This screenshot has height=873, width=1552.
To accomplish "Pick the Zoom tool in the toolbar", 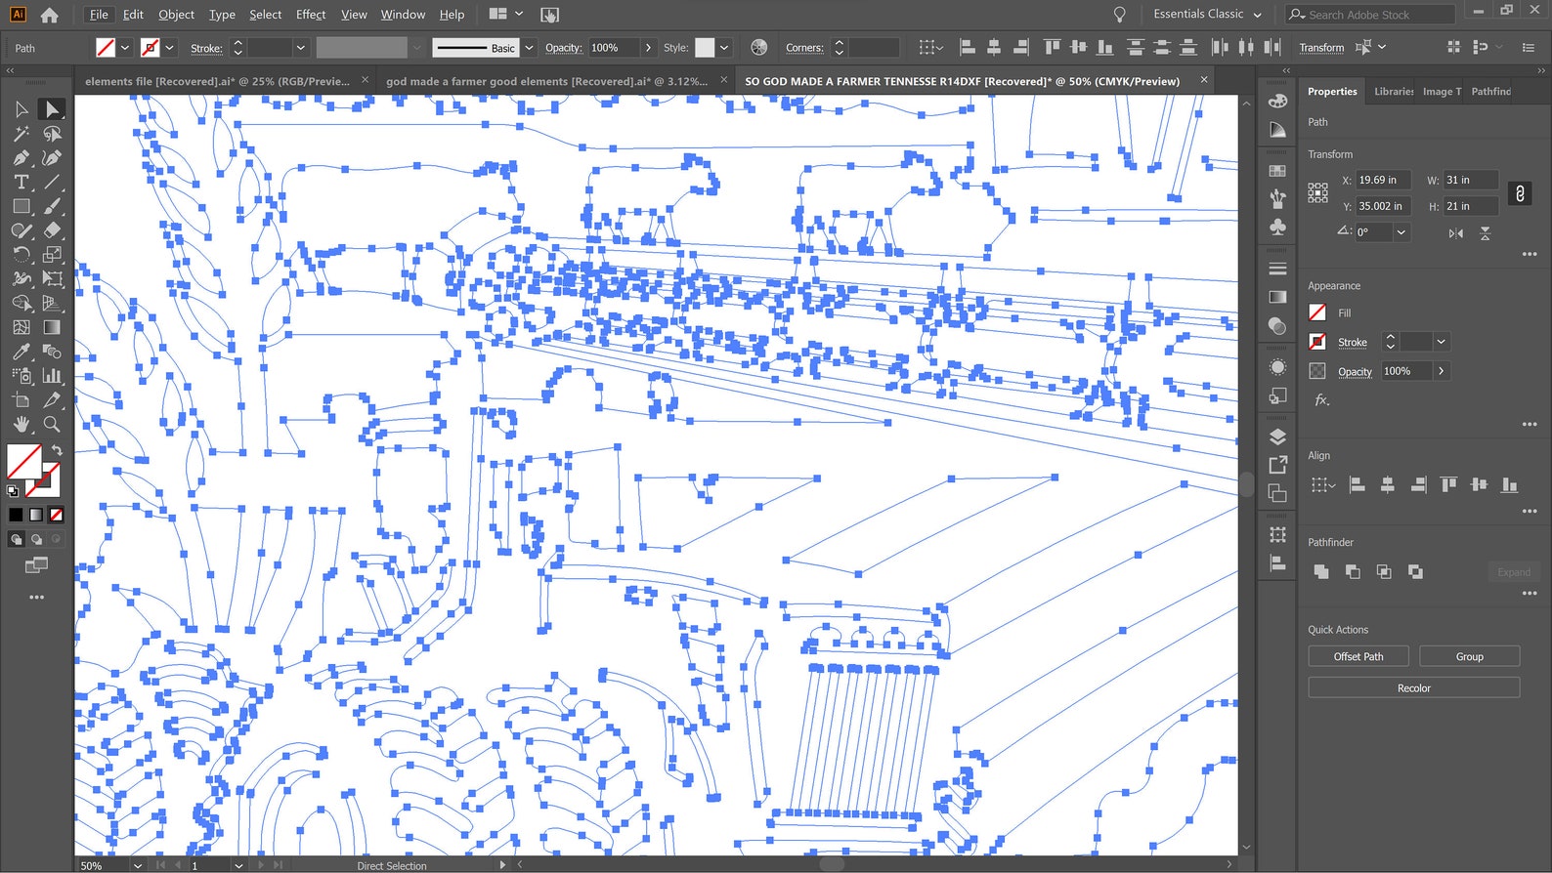I will pyautogui.click(x=52, y=424).
